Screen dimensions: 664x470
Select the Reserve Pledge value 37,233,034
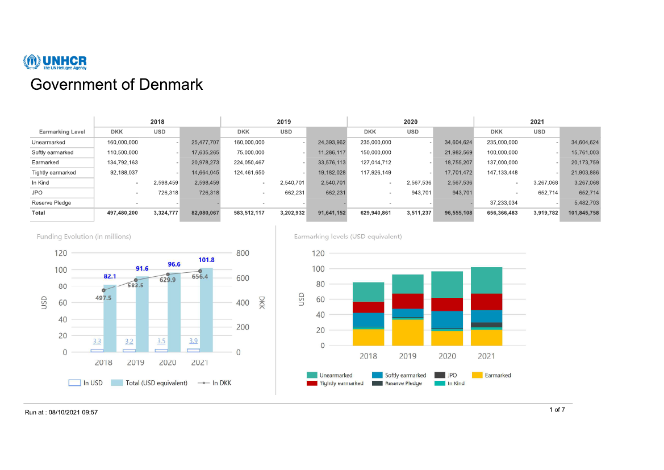pyautogui.click(x=503, y=202)
